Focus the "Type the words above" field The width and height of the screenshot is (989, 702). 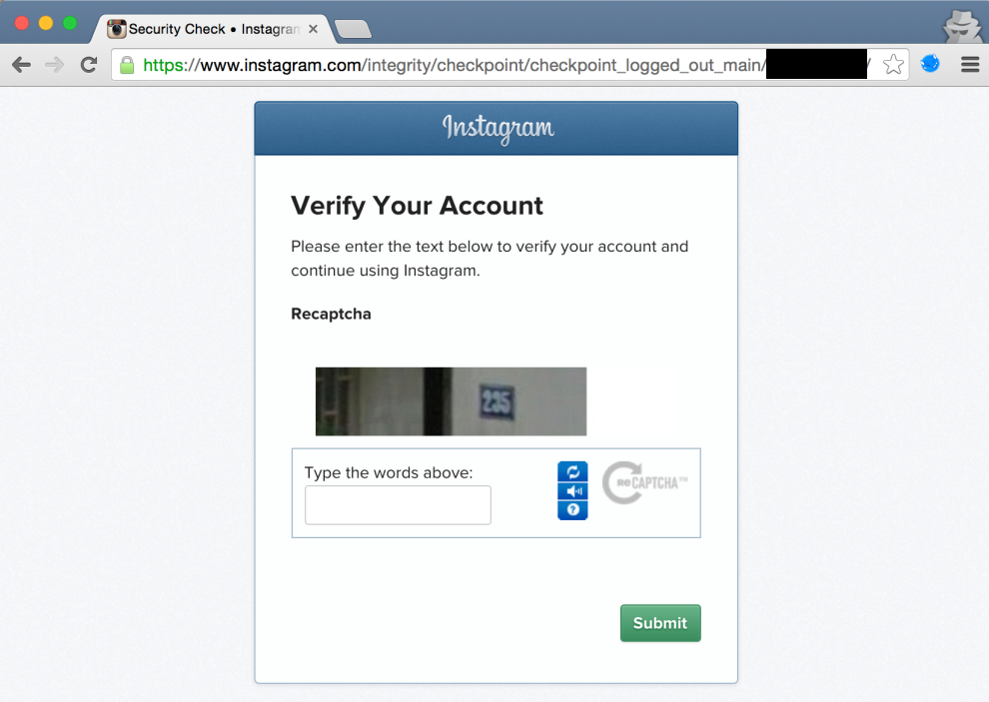pos(398,504)
